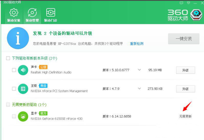Click the 360驱动大师 window title text
The image size is (204, 140).
tap(12, 2)
